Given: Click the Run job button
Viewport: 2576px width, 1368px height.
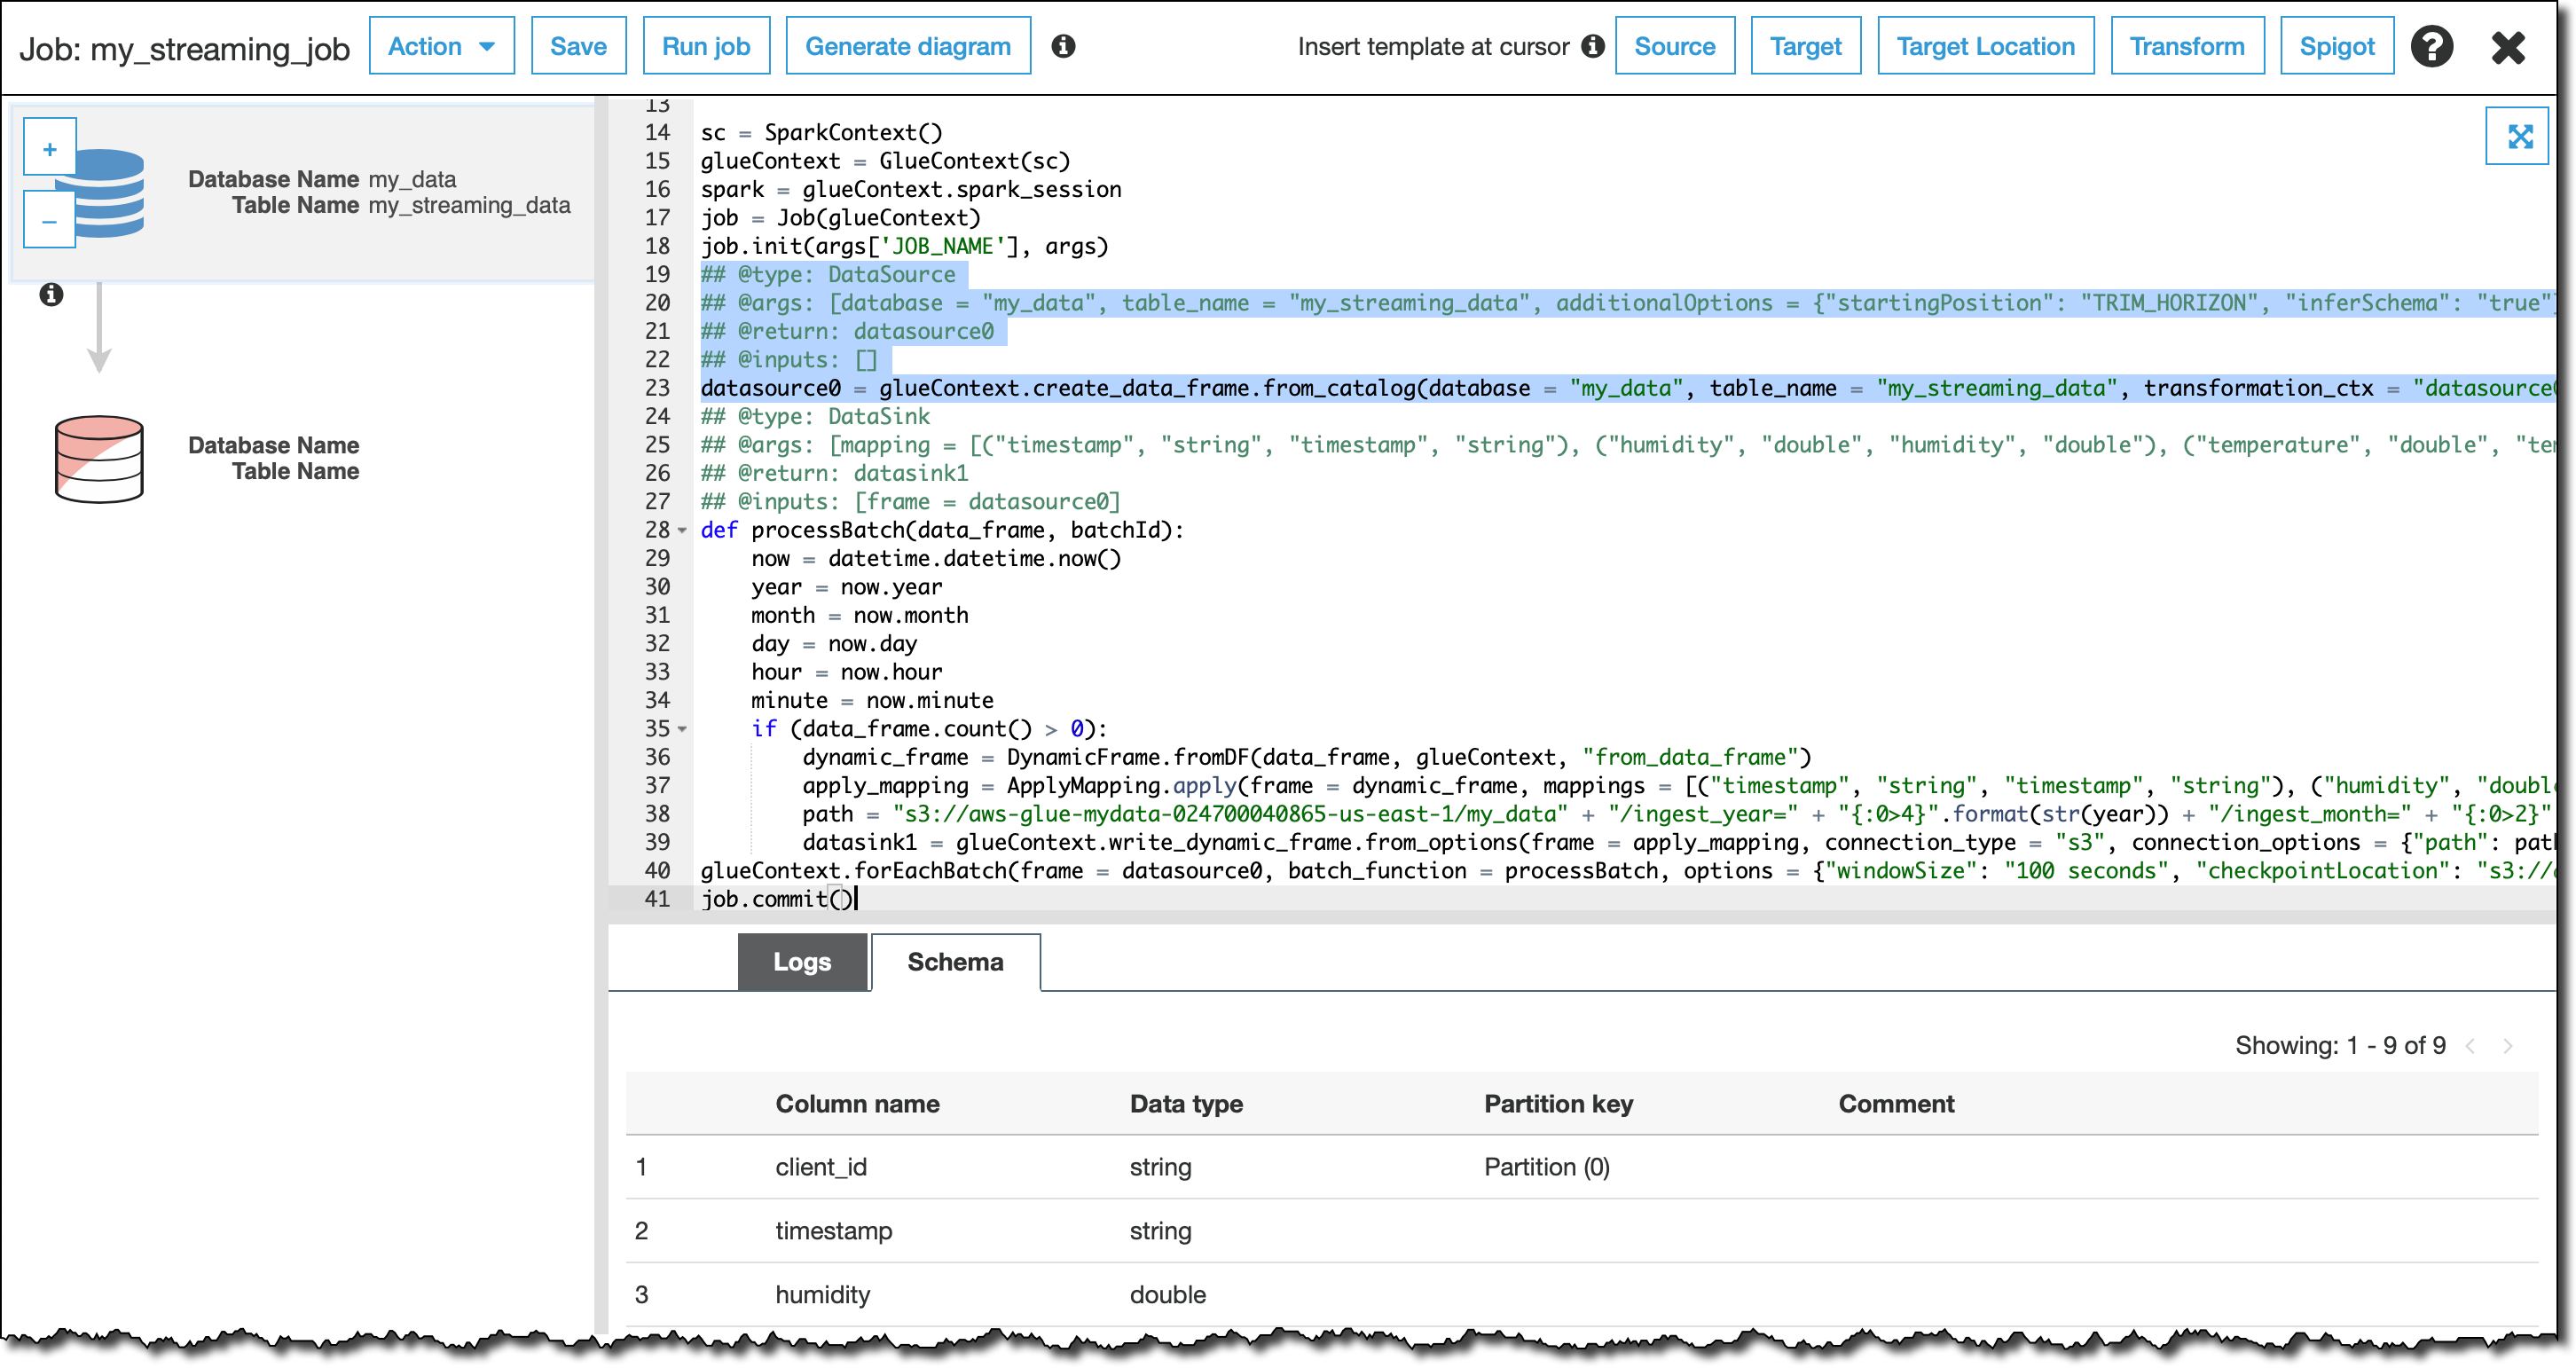Looking at the screenshot, I should (706, 46).
